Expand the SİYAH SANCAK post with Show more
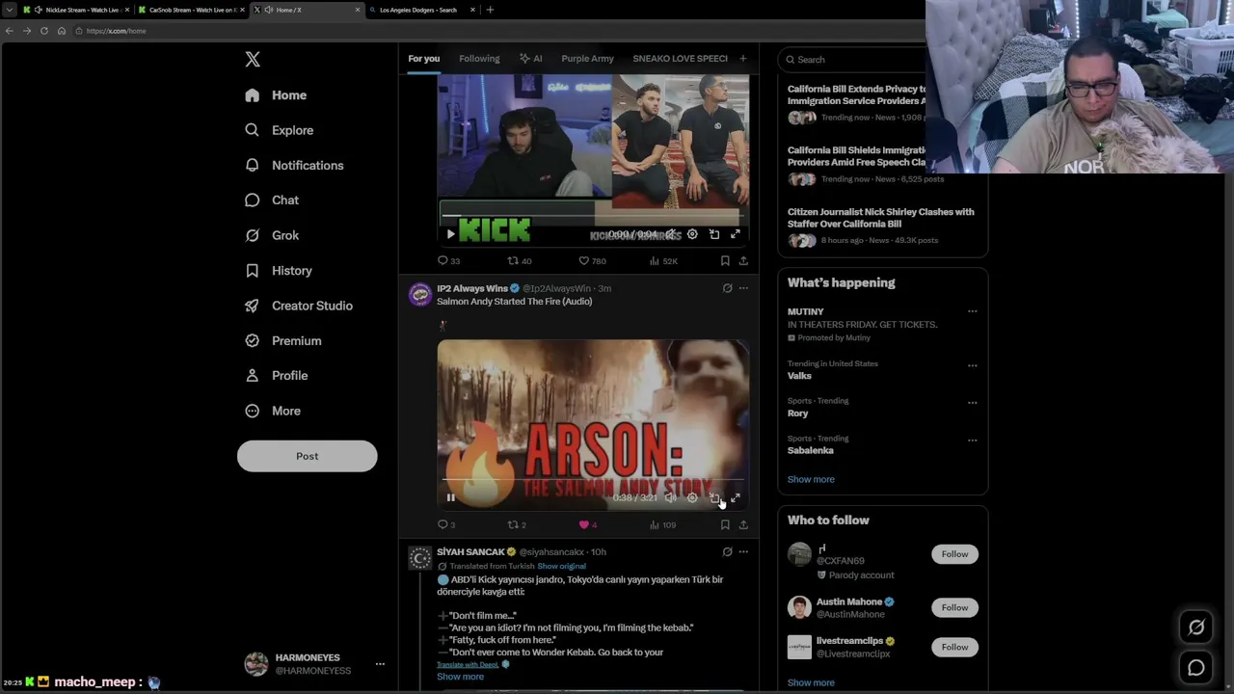The width and height of the screenshot is (1234, 694). point(460,677)
